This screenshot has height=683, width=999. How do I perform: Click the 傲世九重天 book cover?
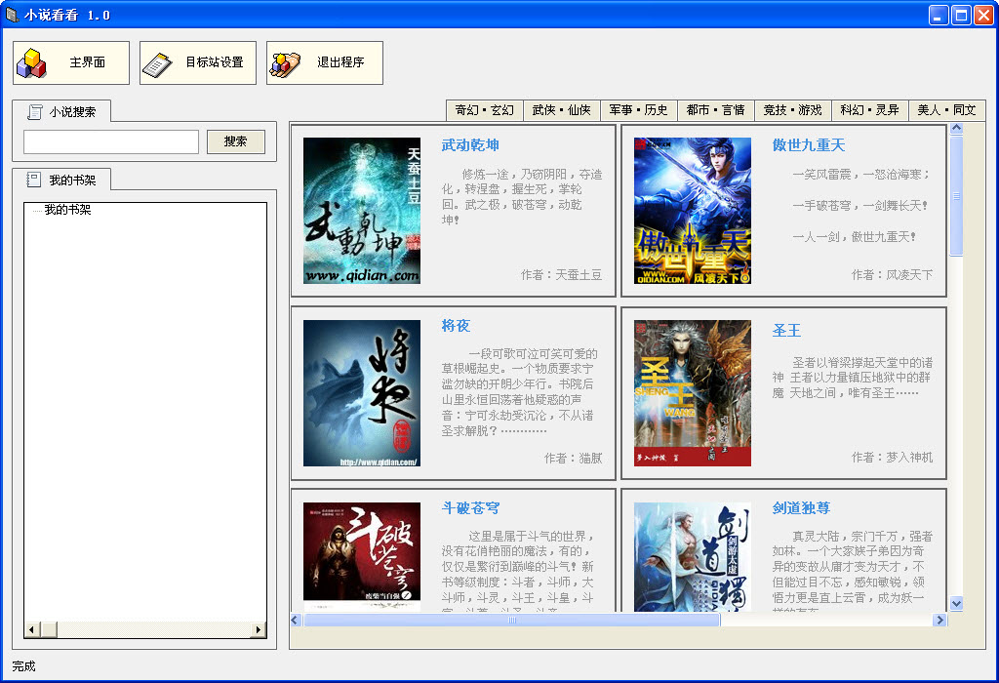(693, 211)
